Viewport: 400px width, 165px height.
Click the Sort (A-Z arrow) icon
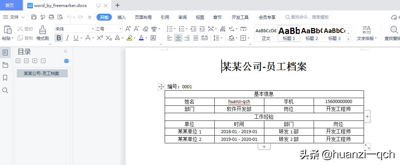click(x=223, y=29)
